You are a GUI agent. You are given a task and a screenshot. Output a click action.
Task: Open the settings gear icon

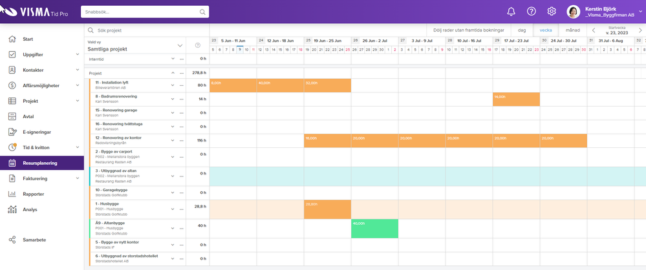(x=552, y=12)
